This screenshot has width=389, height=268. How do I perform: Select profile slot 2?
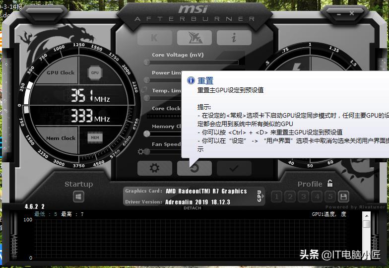point(290,197)
